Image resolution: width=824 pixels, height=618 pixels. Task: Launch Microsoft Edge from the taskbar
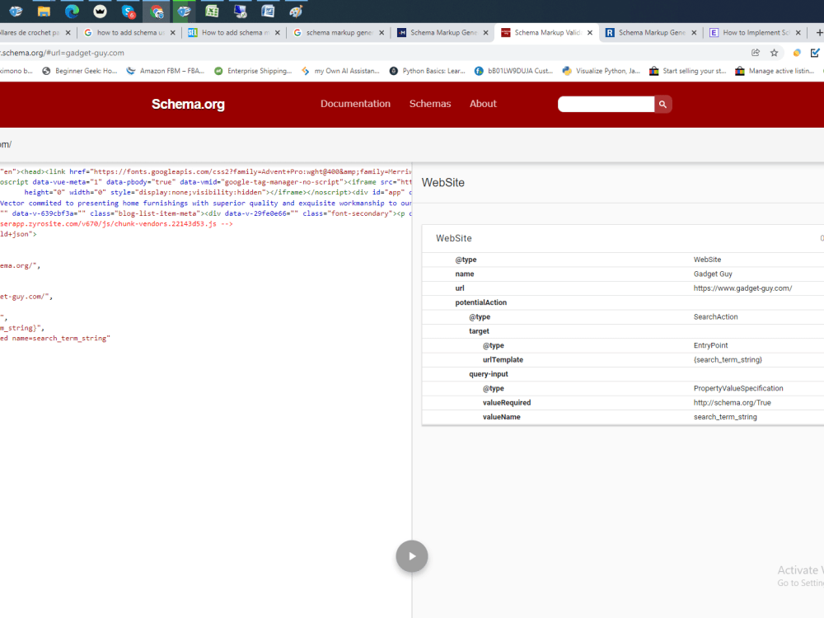point(71,12)
